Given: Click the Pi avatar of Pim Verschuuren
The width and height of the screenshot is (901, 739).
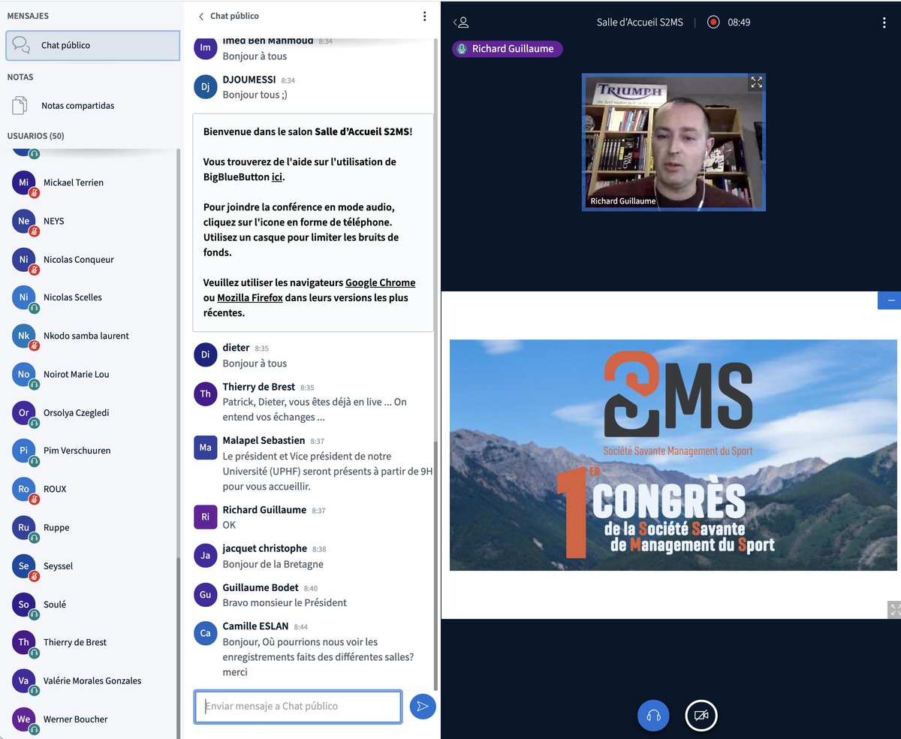Looking at the screenshot, I should pos(24,451).
